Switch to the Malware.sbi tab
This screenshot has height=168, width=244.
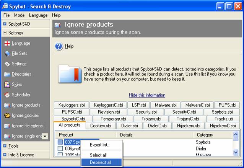pos(166,105)
